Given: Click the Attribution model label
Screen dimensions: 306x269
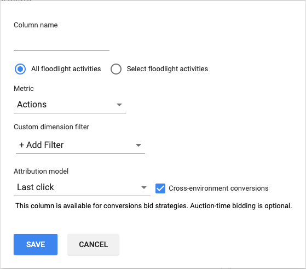Looking at the screenshot, I should [x=41, y=171].
